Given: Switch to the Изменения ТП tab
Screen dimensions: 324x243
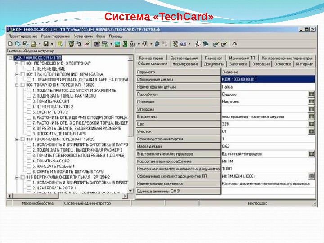Looking at the screenshot, I should pyautogui.click(x=242, y=58).
